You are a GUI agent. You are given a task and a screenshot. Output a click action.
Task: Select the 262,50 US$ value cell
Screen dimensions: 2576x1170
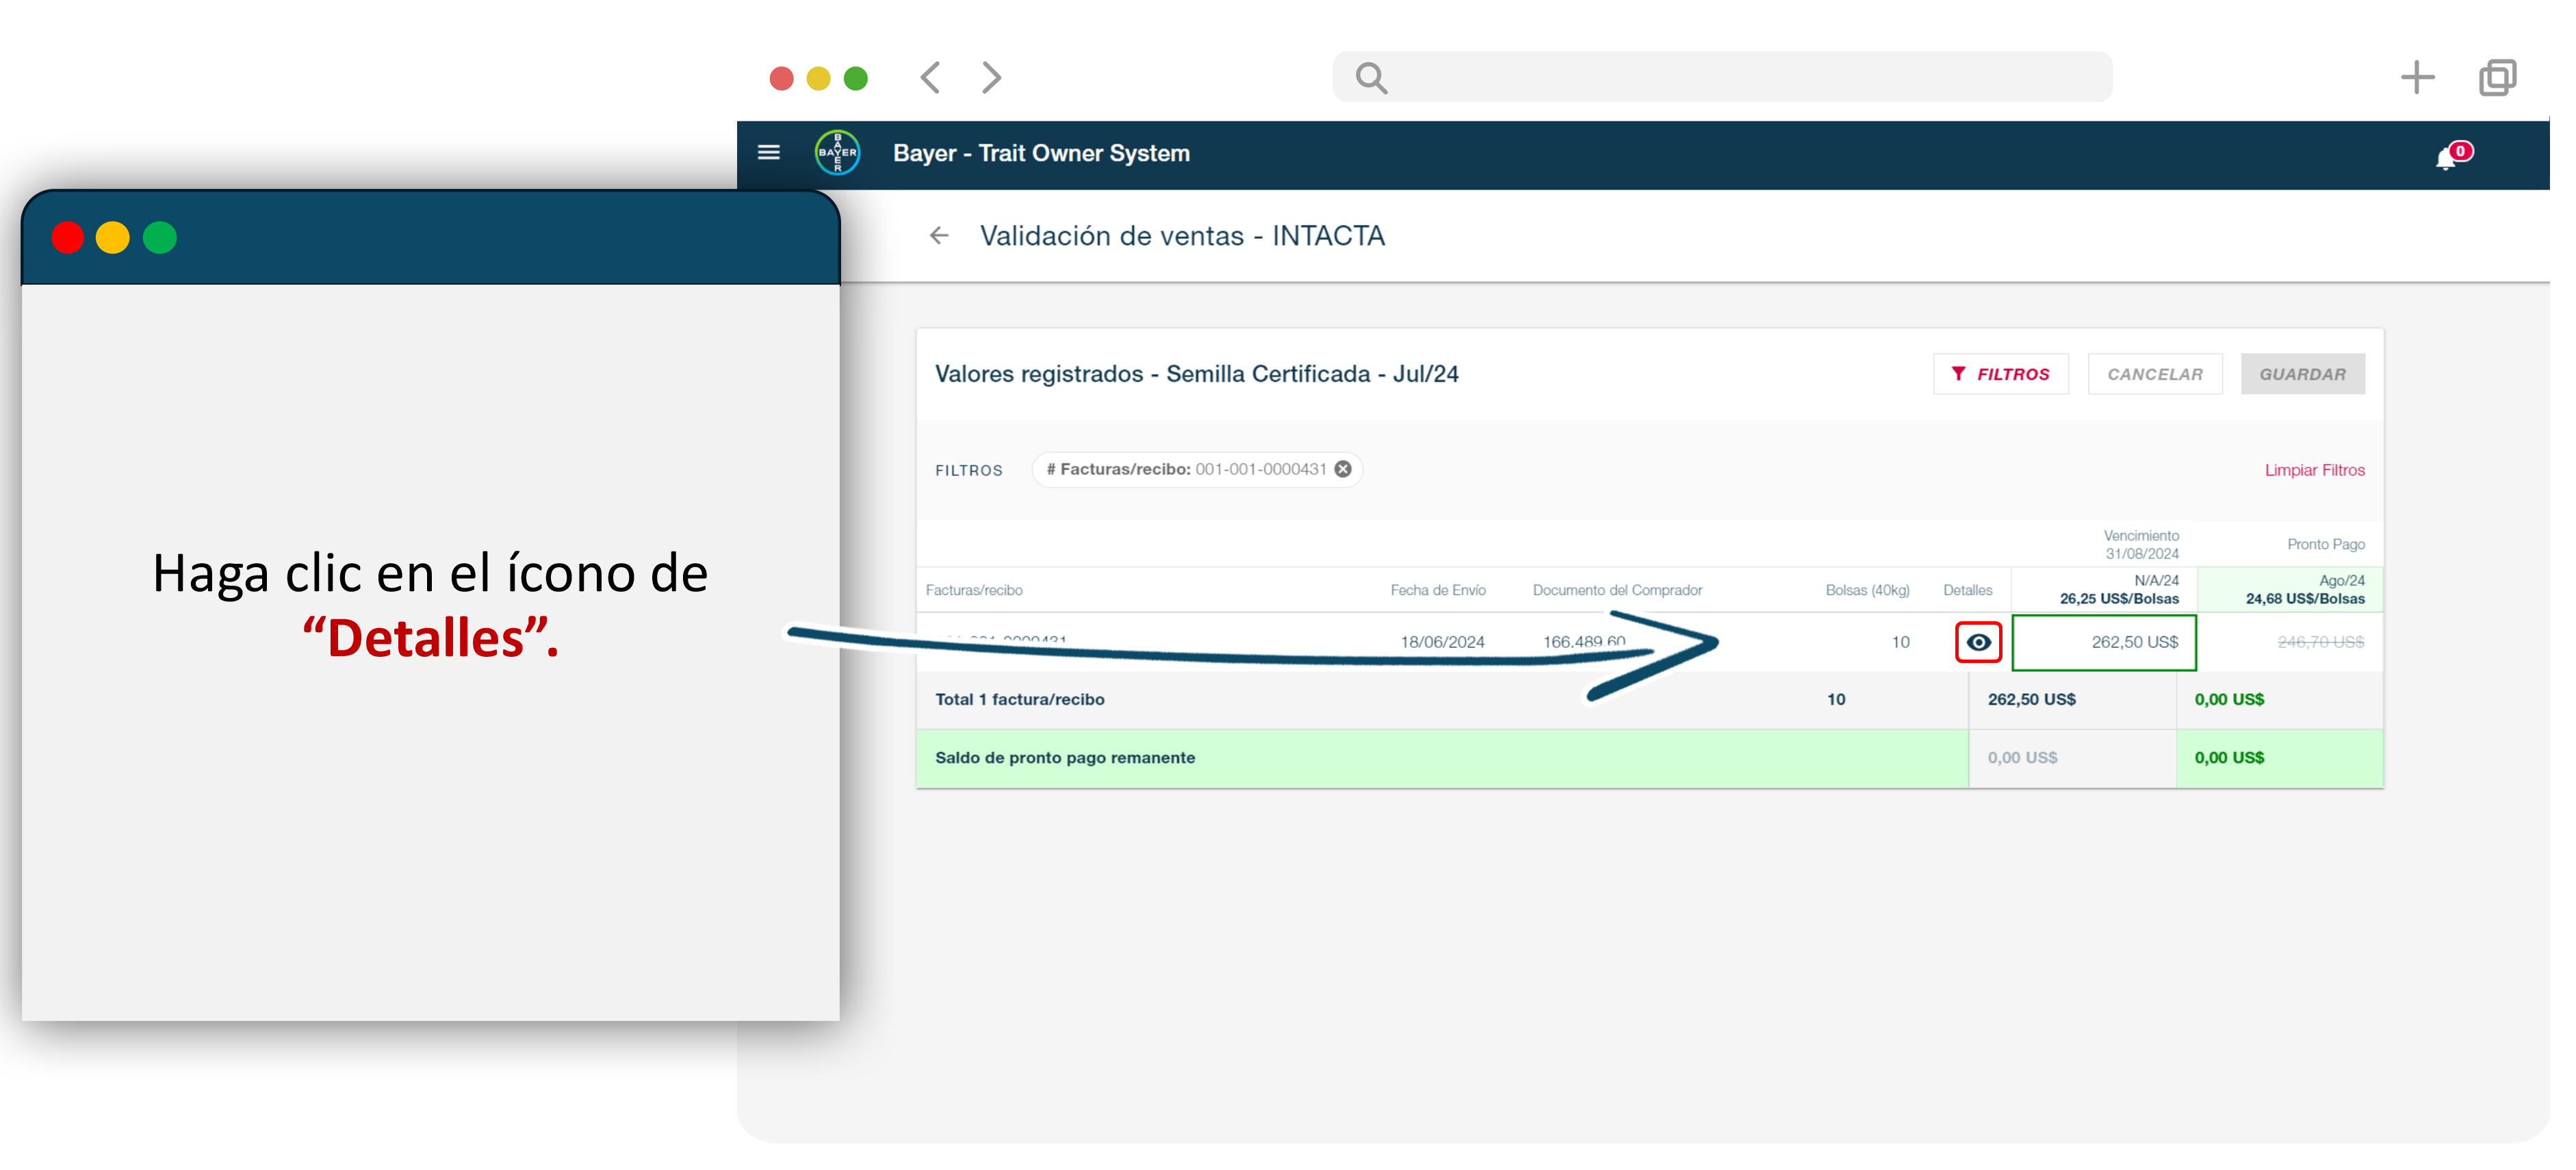(2103, 642)
